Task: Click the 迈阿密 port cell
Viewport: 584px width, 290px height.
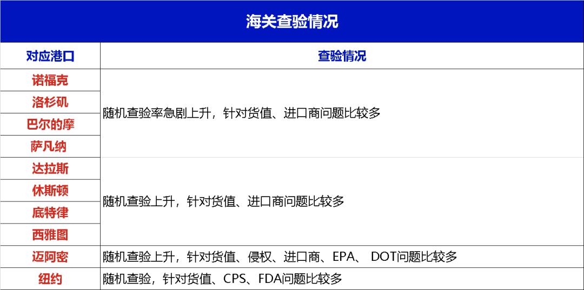Action: (x=50, y=257)
